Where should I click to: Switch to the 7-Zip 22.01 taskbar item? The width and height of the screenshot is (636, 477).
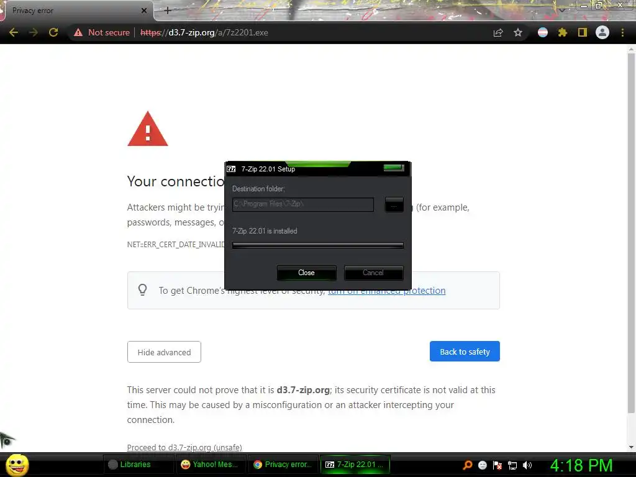pyautogui.click(x=355, y=465)
